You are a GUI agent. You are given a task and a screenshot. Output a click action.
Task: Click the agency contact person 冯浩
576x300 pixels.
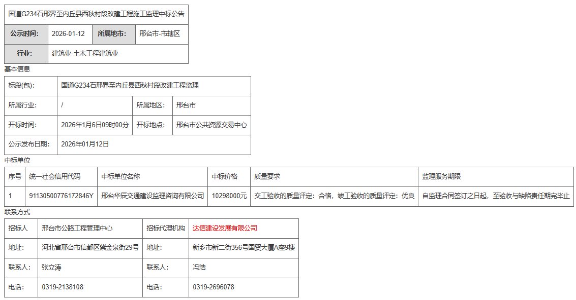click(199, 267)
